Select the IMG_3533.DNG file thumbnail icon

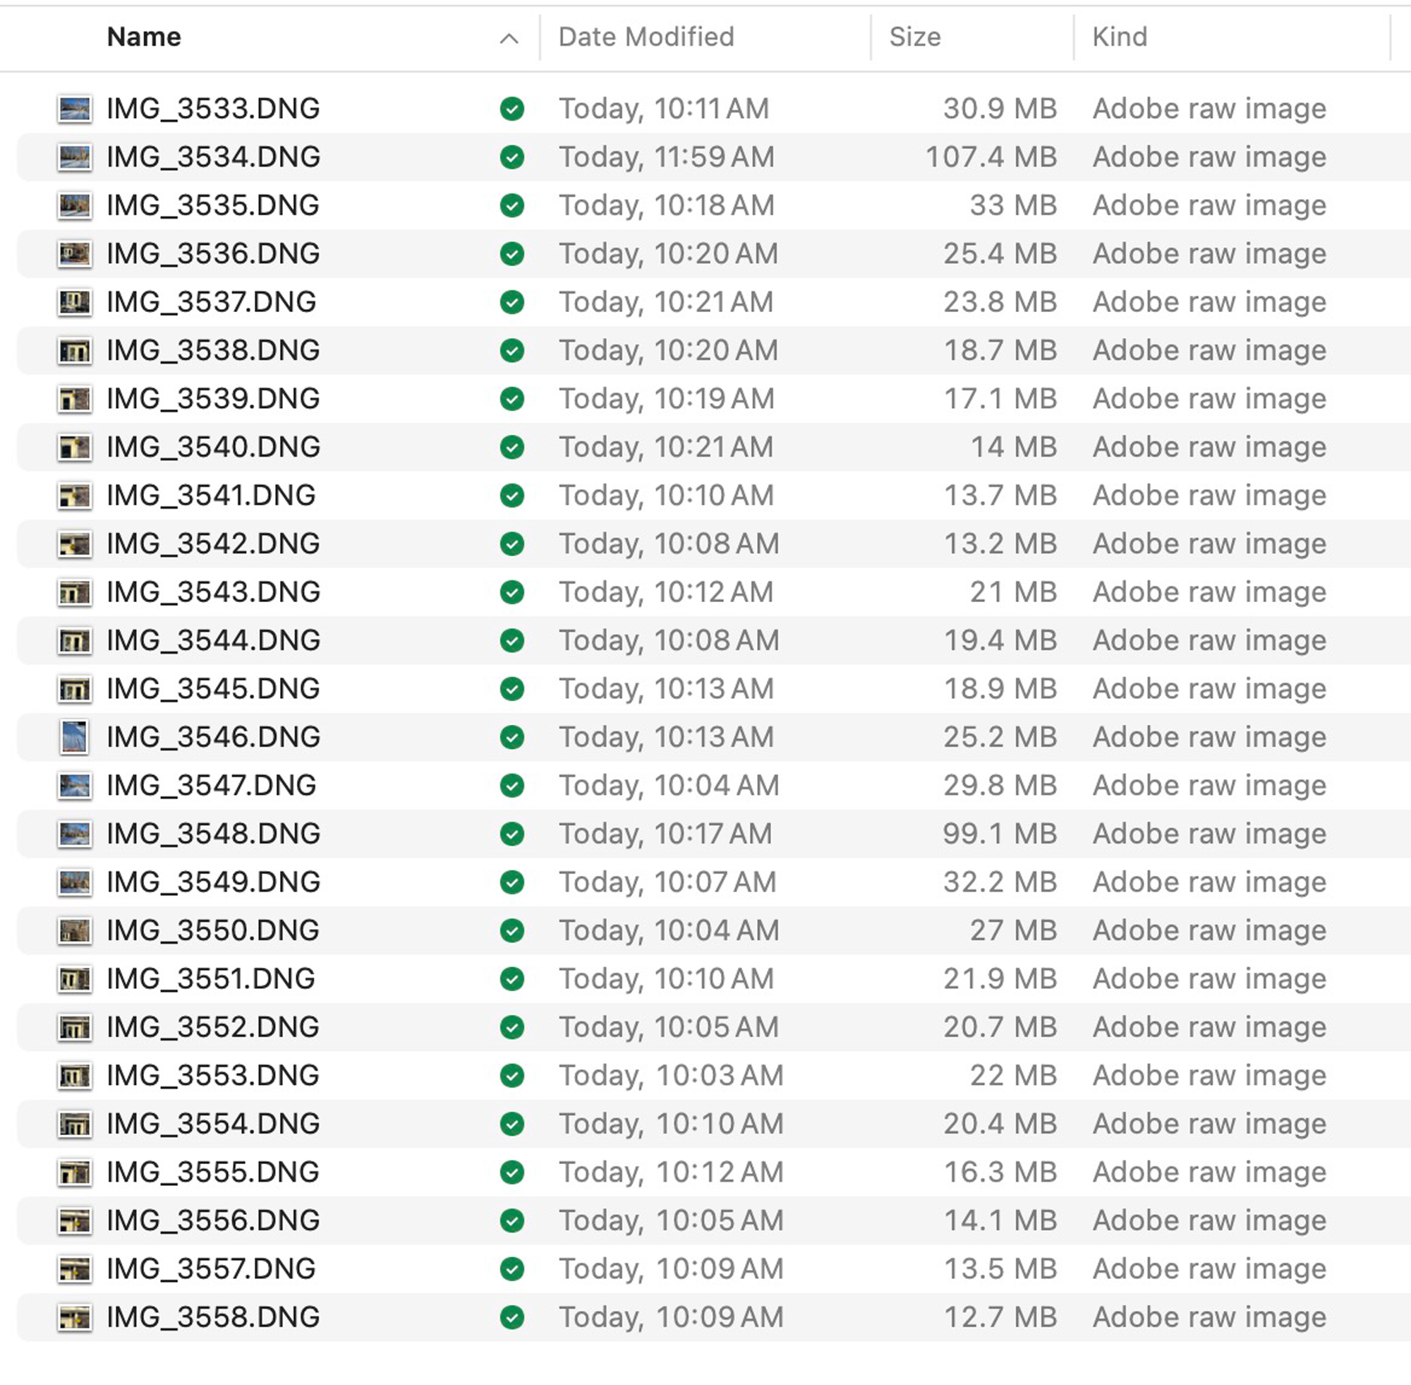coord(75,109)
